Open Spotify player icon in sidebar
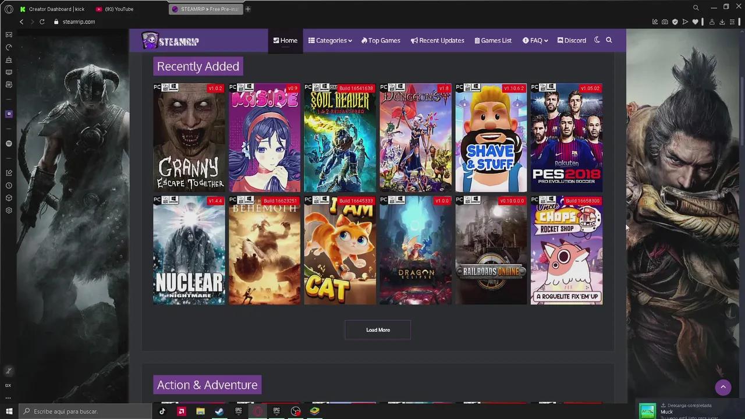Screen dimensions: 745x419 tap(9, 143)
